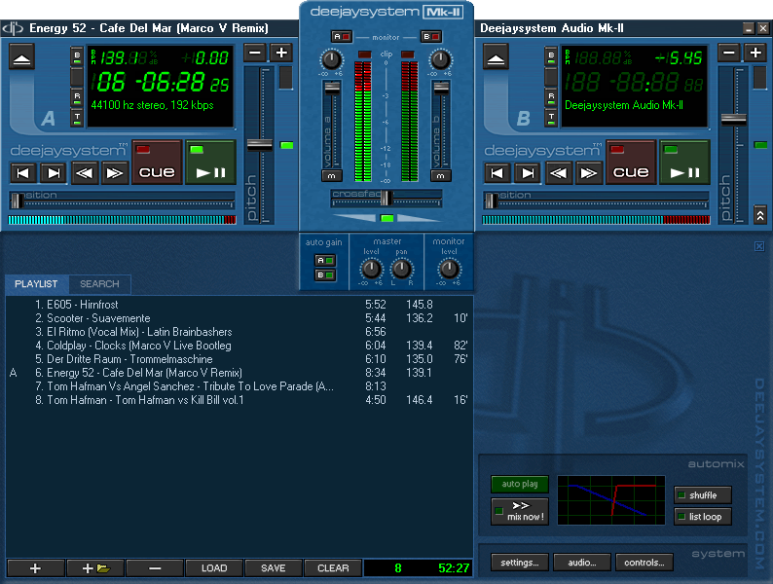Mute volume b channel with m button

tap(441, 175)
